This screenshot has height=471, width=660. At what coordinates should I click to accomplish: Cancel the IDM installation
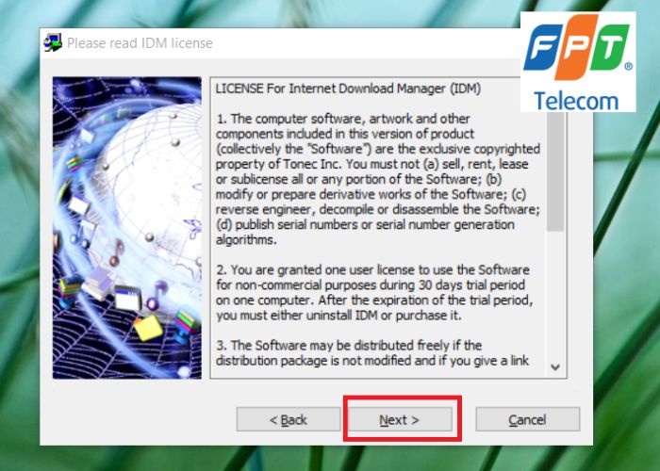(527, 419)
